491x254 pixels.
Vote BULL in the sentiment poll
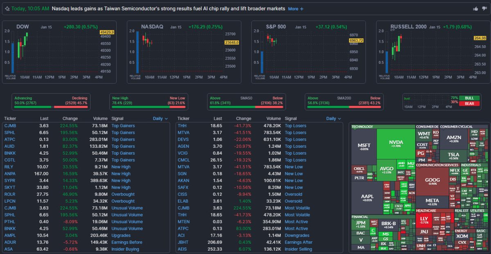click(x=469, y=98)
